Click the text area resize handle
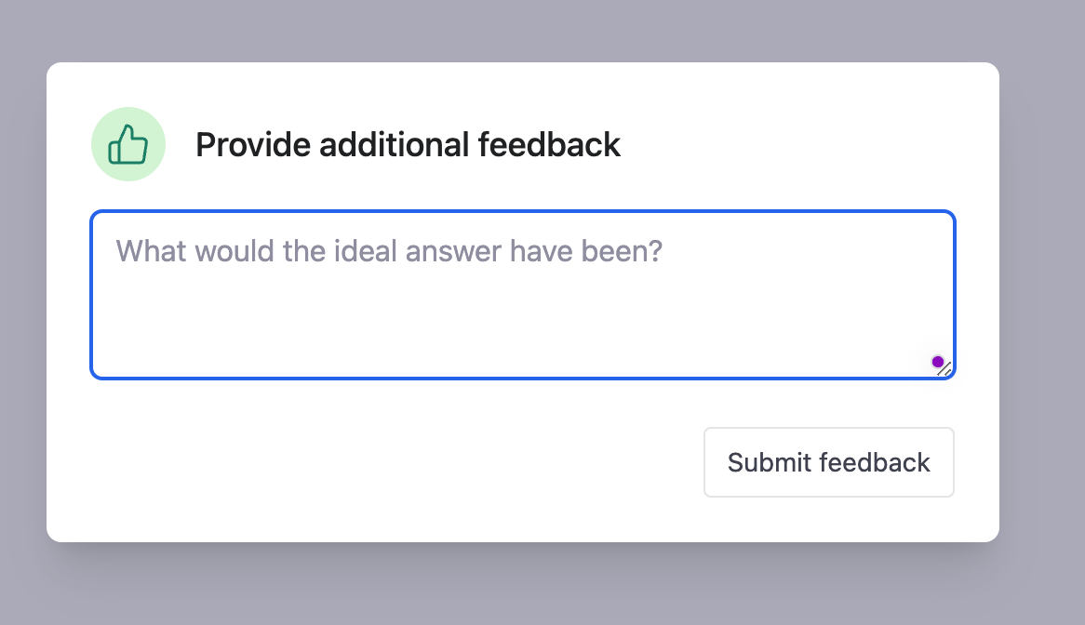Image resolution: width=1085 pixels, height=625 pixels. tap(944, 369)
